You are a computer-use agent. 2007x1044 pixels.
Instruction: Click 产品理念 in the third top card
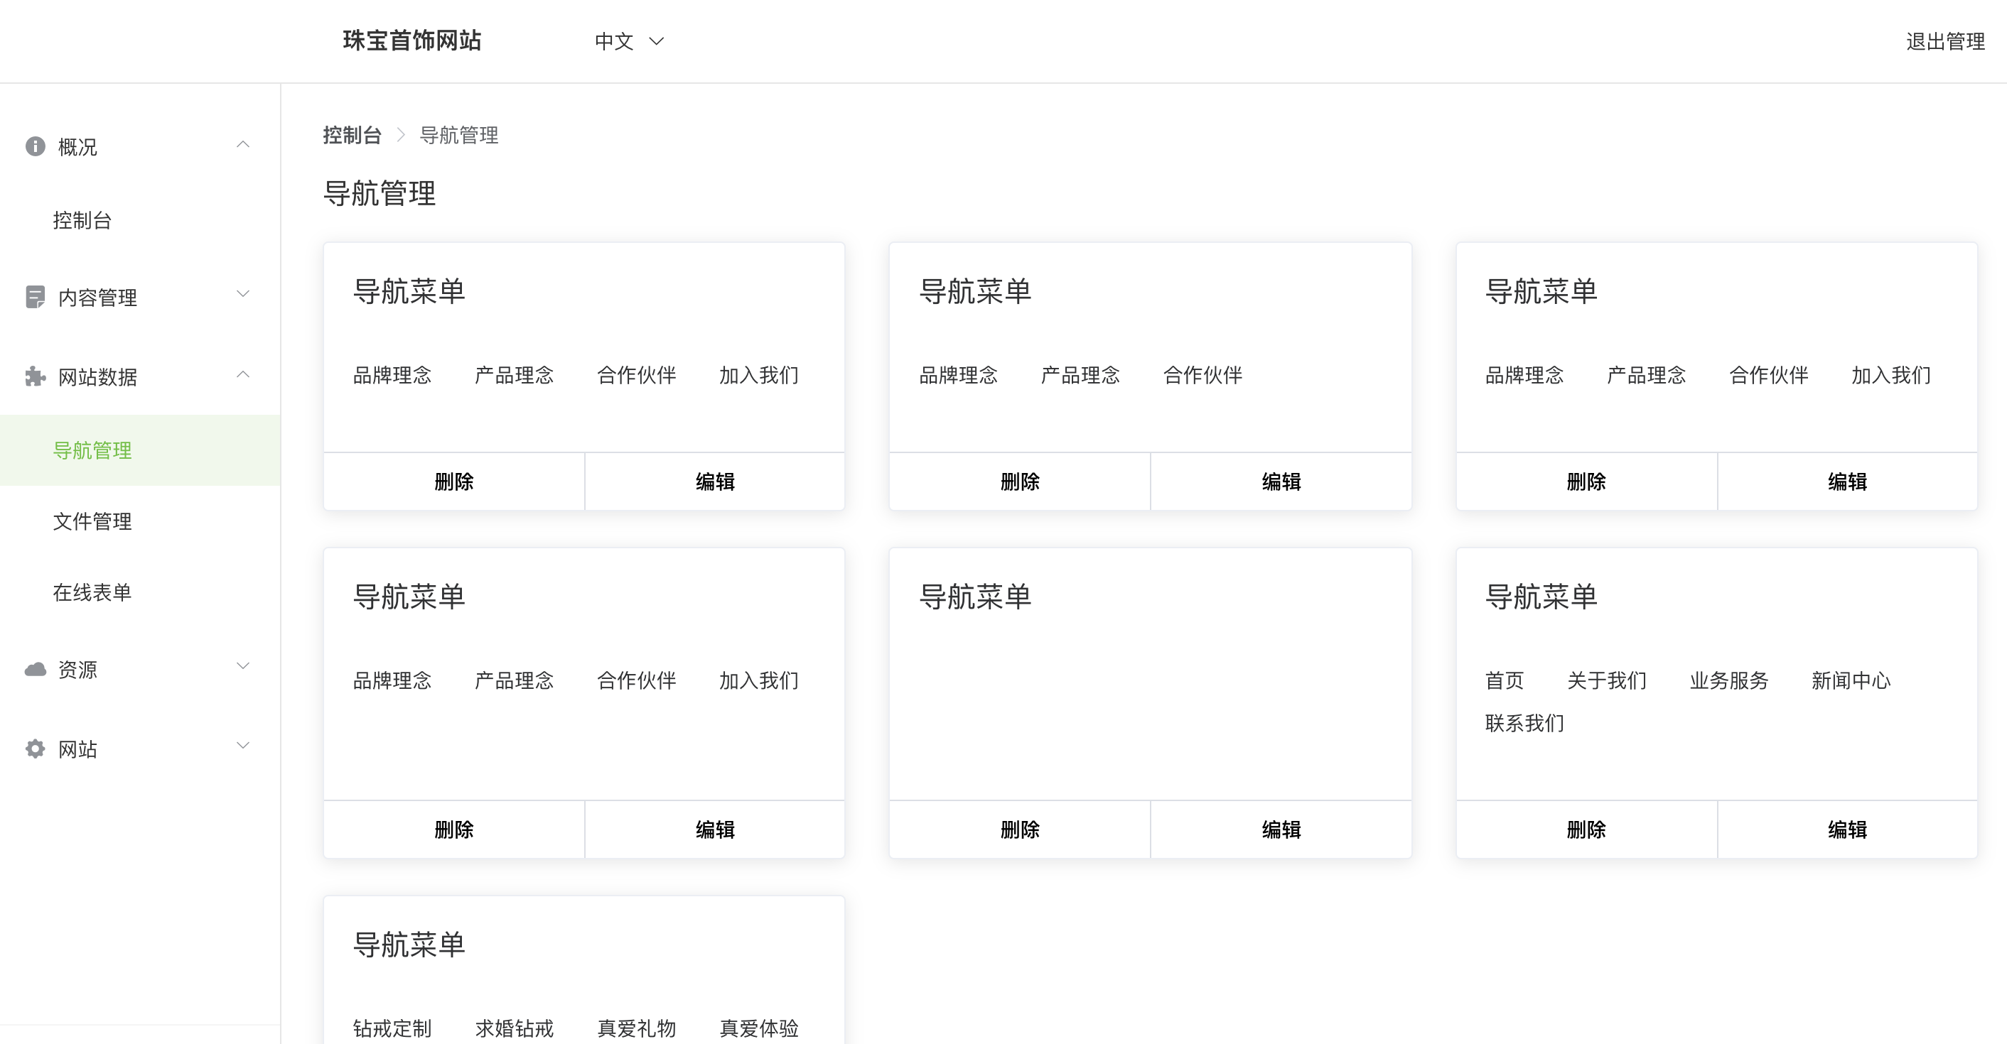(1646, 375)
